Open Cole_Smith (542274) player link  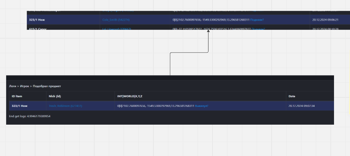pyautogui.click(x=116, y=20)
